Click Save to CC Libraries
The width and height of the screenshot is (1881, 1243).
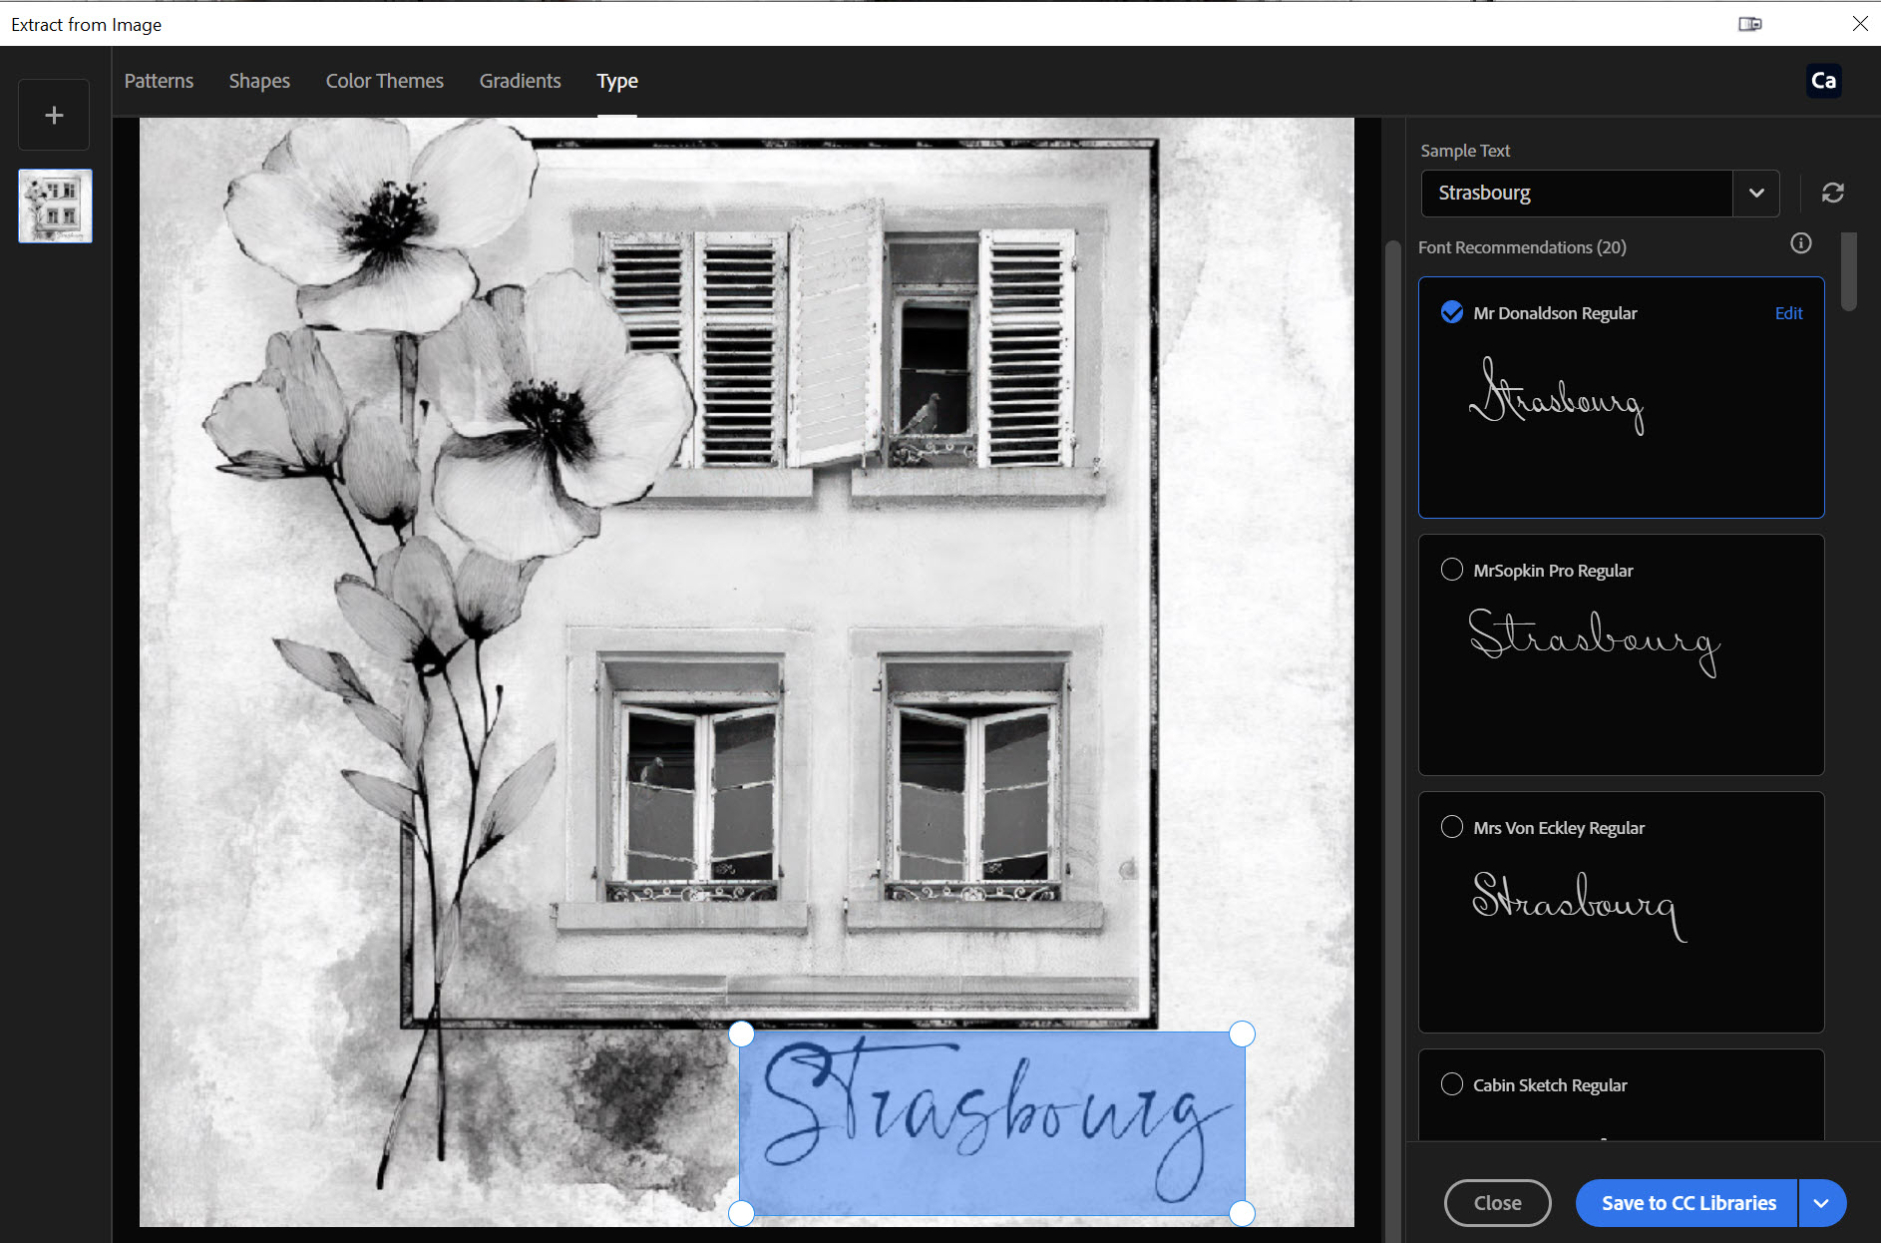[x=1688, y=1203]
